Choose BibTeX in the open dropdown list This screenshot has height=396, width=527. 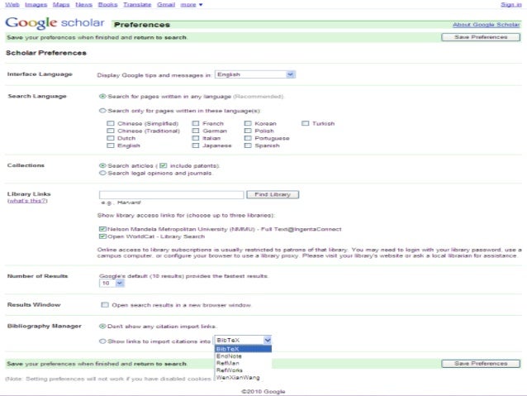click(243, 349)
